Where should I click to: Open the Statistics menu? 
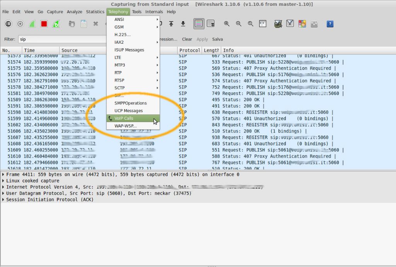[x=95, y=12]
